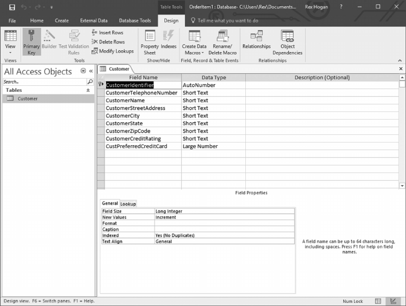Open the Property Sheet
This screenshot has height=306, width=406.
pos(150,42)
